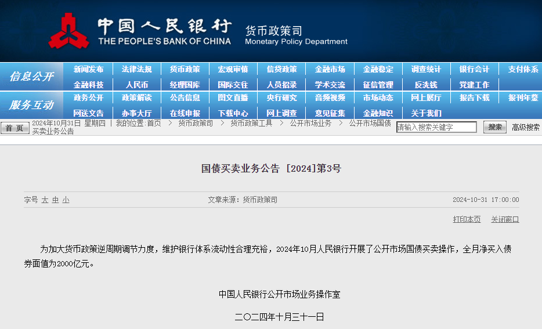Image resolution: width=542 pixels, height=329 pixels.
Task: Open the 高级搜索 advanced search link
Action: pyautogui.click(x=526, y=127)
